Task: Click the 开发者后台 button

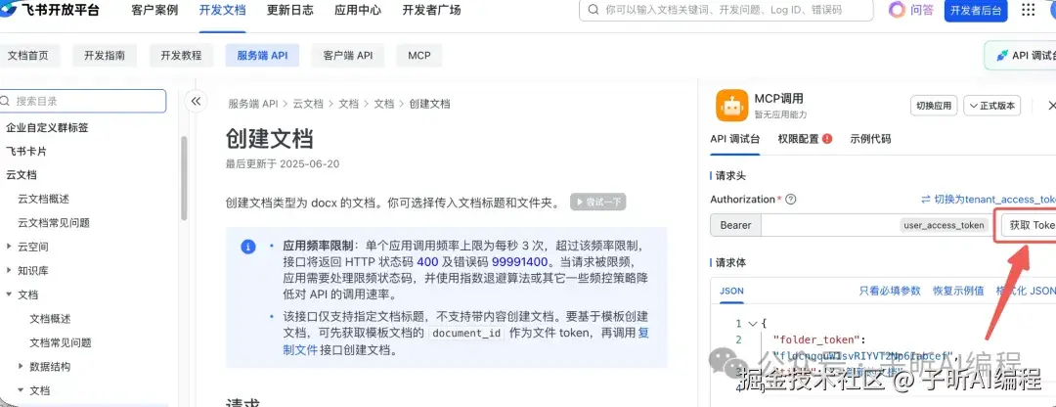Action: click(975, 11)
